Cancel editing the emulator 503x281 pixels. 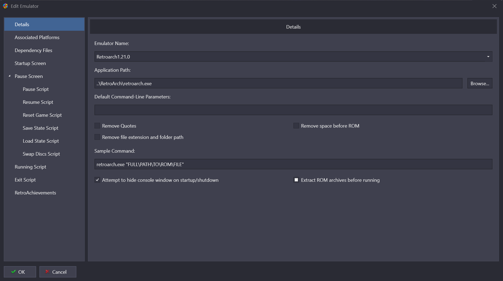tap(58, 272)
